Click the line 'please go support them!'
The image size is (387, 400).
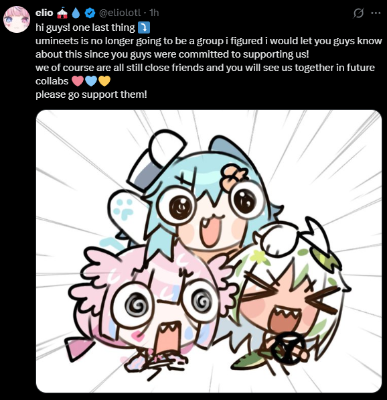click(x=91, y=94)
